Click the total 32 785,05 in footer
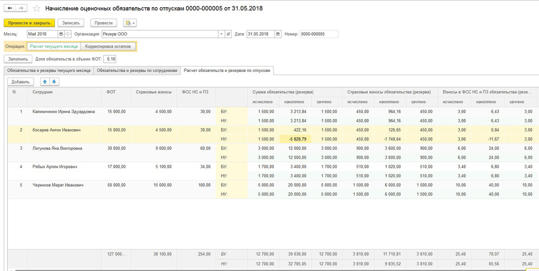 (x=295, y=263)
